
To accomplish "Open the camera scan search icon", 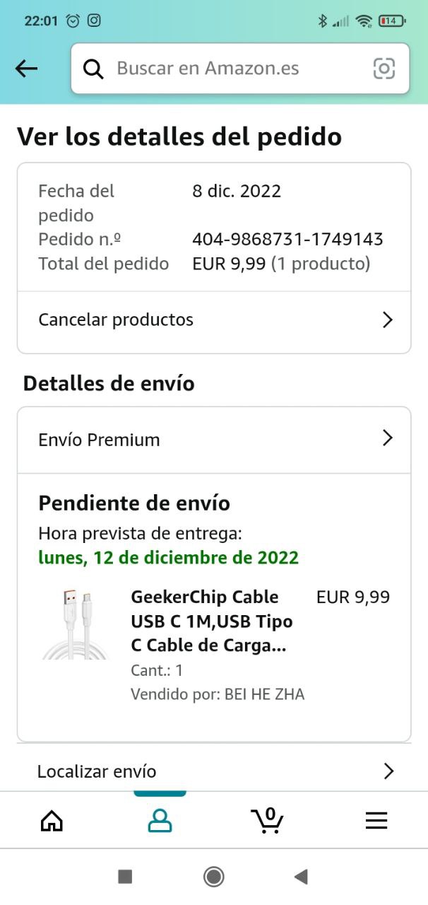I will click(x=384, y=69).
